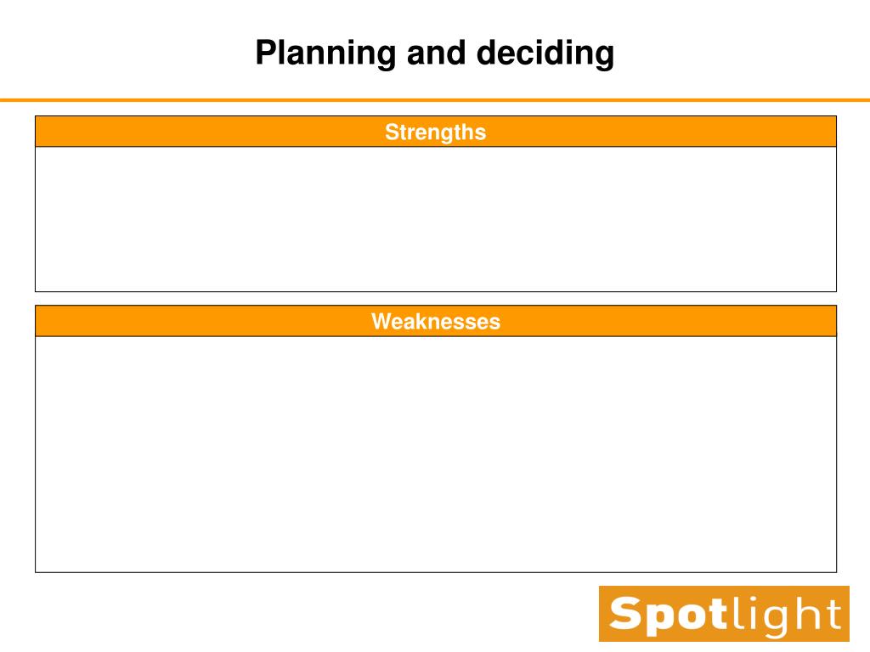
Task: Click the "Strengths" header text
Action: click(x=436, y=132)
